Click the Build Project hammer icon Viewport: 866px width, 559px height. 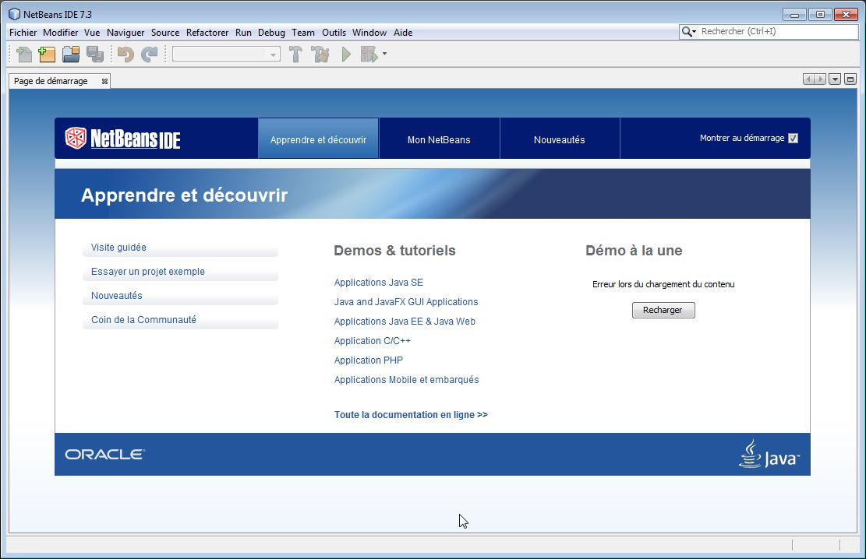point(295,54)
